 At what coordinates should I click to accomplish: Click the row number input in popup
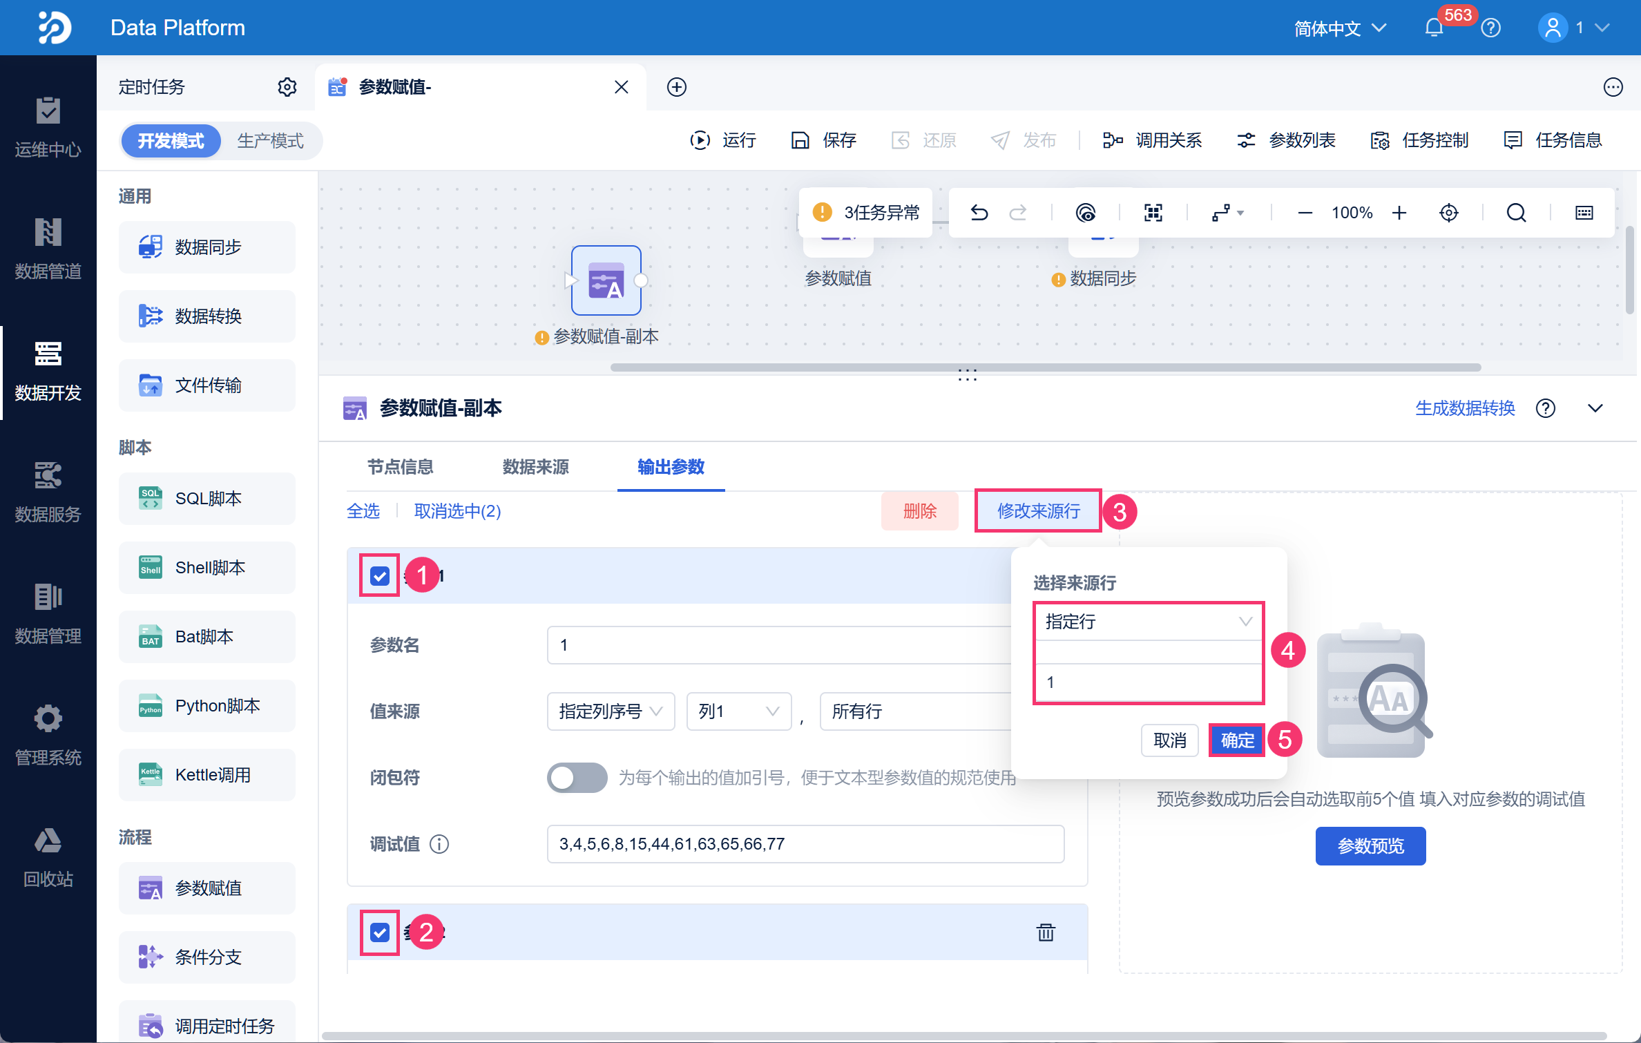click(1149, 682)
